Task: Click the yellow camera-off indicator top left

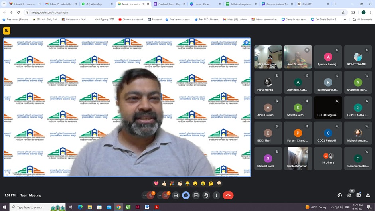Action: [x=7, y=31]
